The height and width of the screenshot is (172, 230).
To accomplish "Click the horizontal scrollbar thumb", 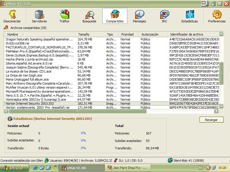I will tap(78, 111).
